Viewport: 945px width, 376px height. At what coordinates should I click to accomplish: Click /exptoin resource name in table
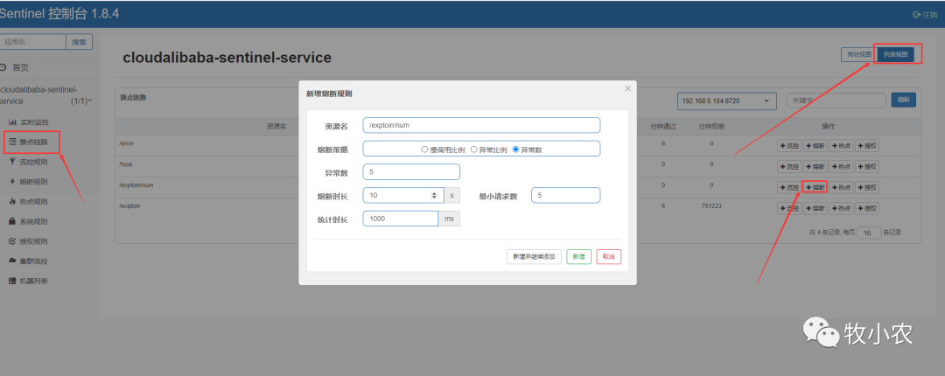pyautogui.click(x=130, y=206)
